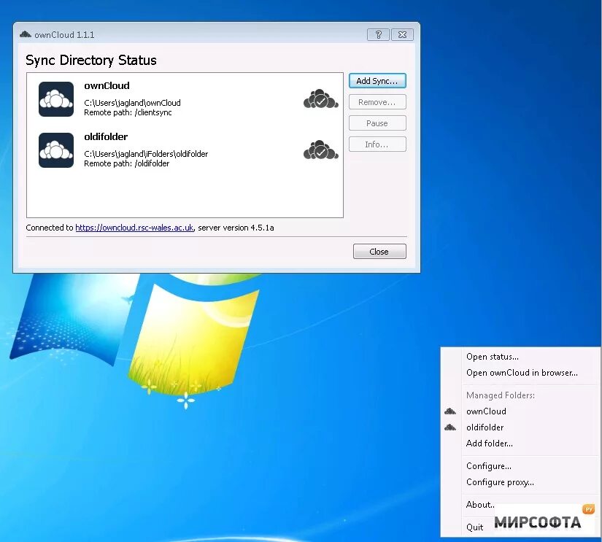Image resolution: width=602 pixels, height=542 pixels.
Task: Click the Remote path: /clientsync text
Action: tap(128, 112)
